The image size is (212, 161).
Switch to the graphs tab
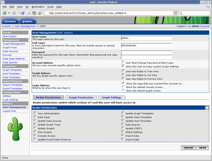click(x=28, y=21)
